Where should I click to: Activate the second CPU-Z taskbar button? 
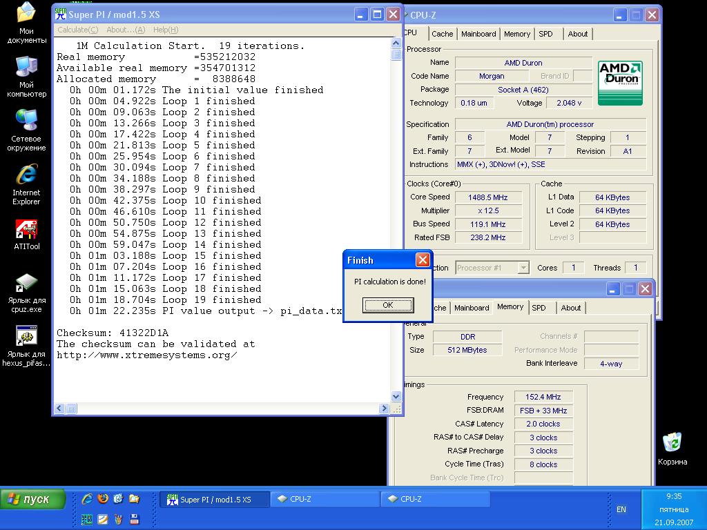(435, 500)
